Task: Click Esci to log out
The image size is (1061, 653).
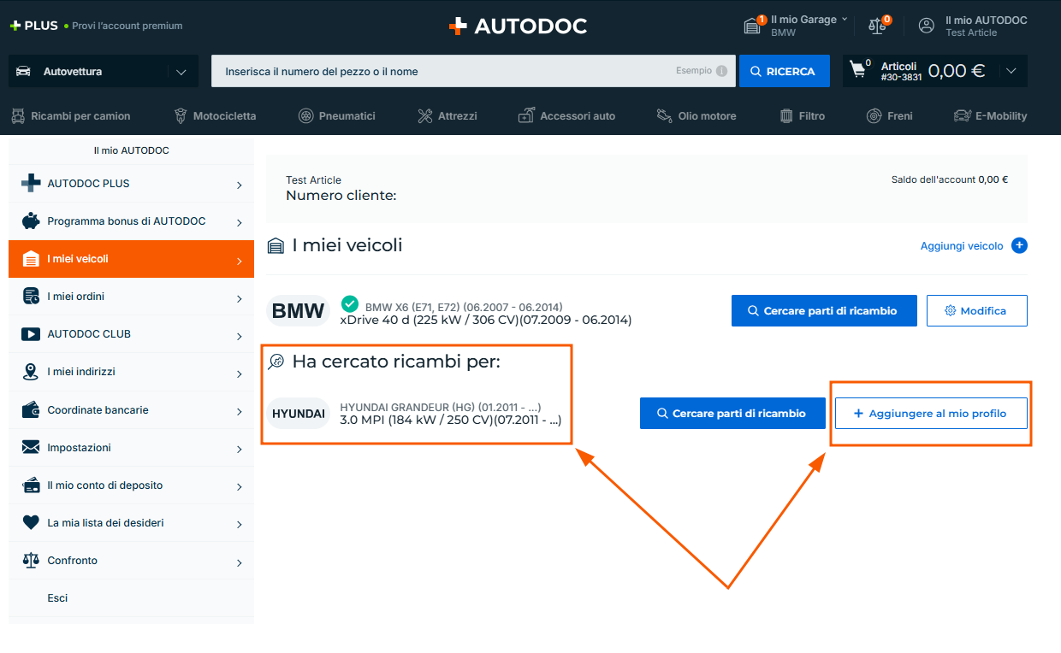Action: pyautogui.click(x=57, y=598)
